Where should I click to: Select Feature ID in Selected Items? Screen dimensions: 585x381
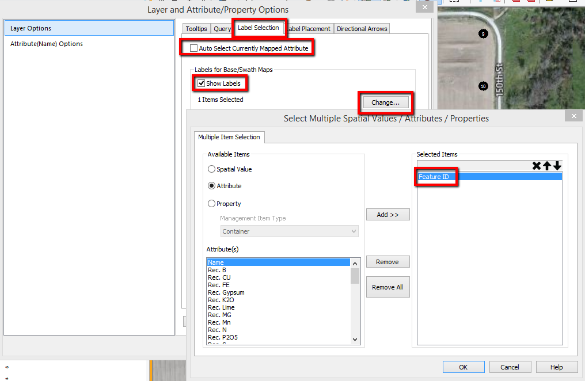[489, 177]
